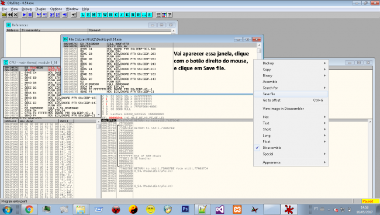The image size is (380, 215).
Task: Toggle the Disassemble checked menu entry
Action: [x=291, y=148]
